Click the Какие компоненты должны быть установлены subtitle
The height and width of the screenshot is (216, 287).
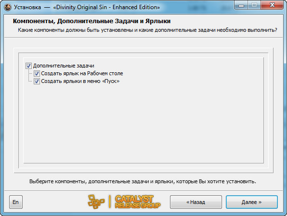[x=147, y=30]
